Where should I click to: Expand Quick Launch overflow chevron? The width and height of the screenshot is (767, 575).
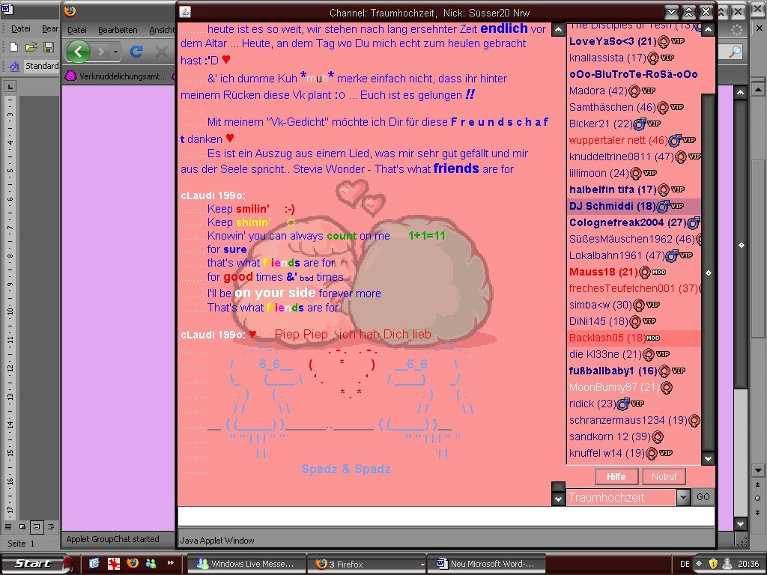click(171, 563)
